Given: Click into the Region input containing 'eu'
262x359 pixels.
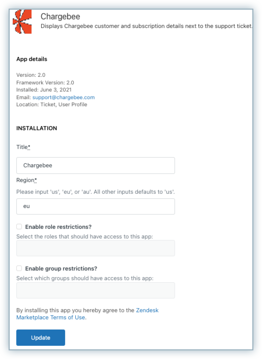Looking at the screenshot, I should tap(95, 206).
